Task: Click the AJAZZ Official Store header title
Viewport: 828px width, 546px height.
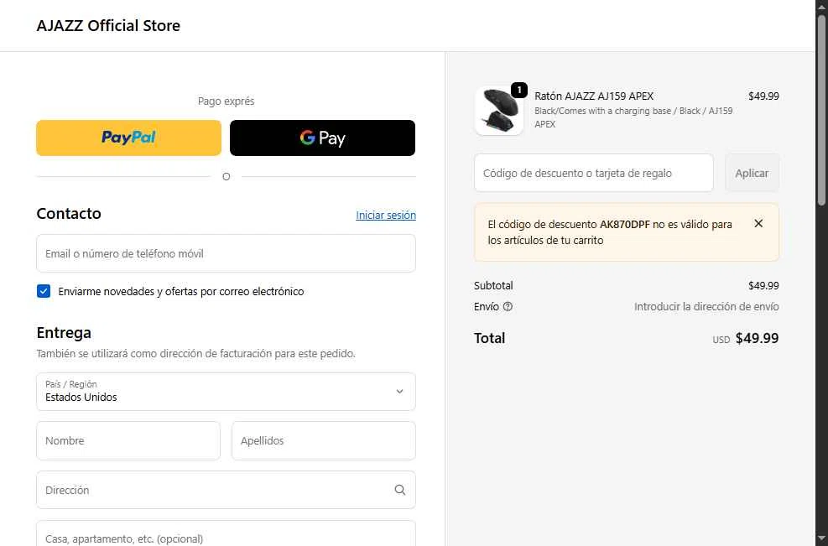Action: pos(108,25)
